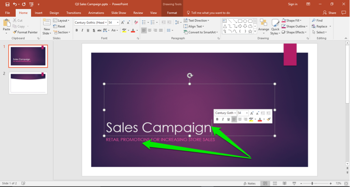The height and width of the screenshot is (187, 350).
Task: Click Sign in link
Action: [x=293, y=4]
